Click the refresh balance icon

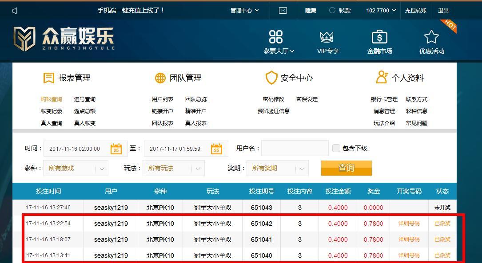pos(332,11)
